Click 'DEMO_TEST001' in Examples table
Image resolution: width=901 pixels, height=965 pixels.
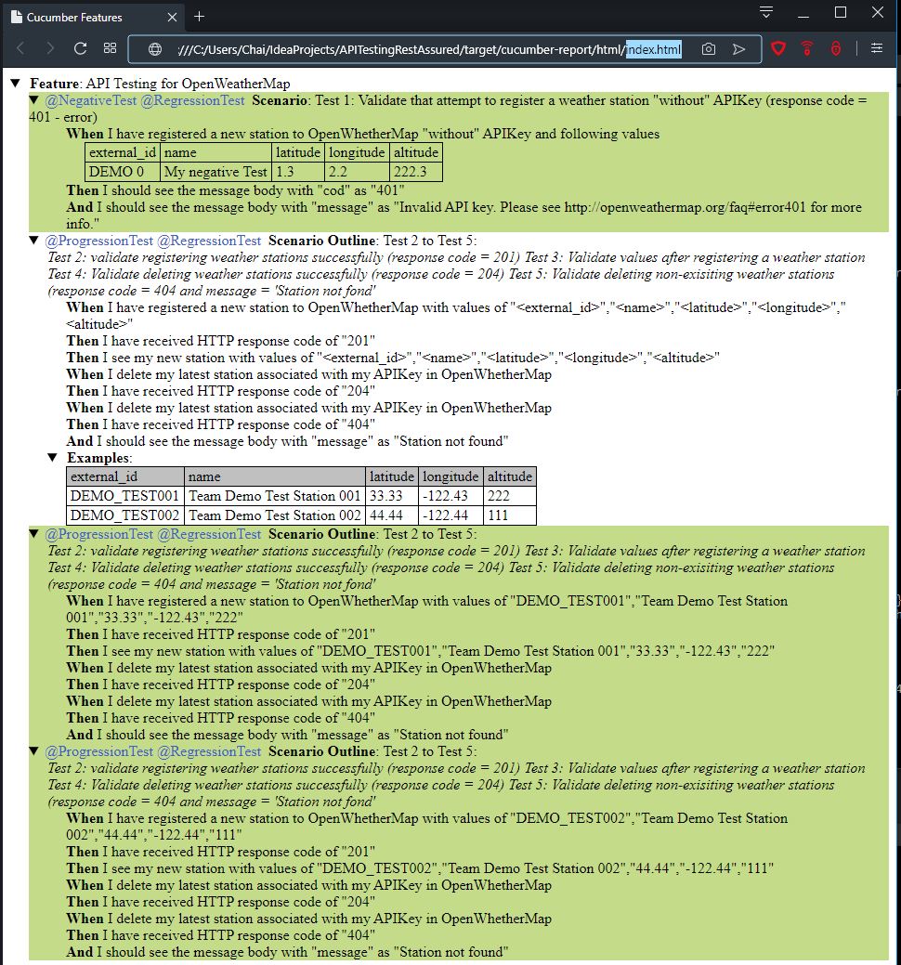click(125, 496)
